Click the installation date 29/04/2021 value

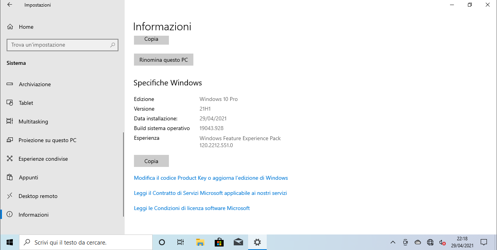[213, 118]
